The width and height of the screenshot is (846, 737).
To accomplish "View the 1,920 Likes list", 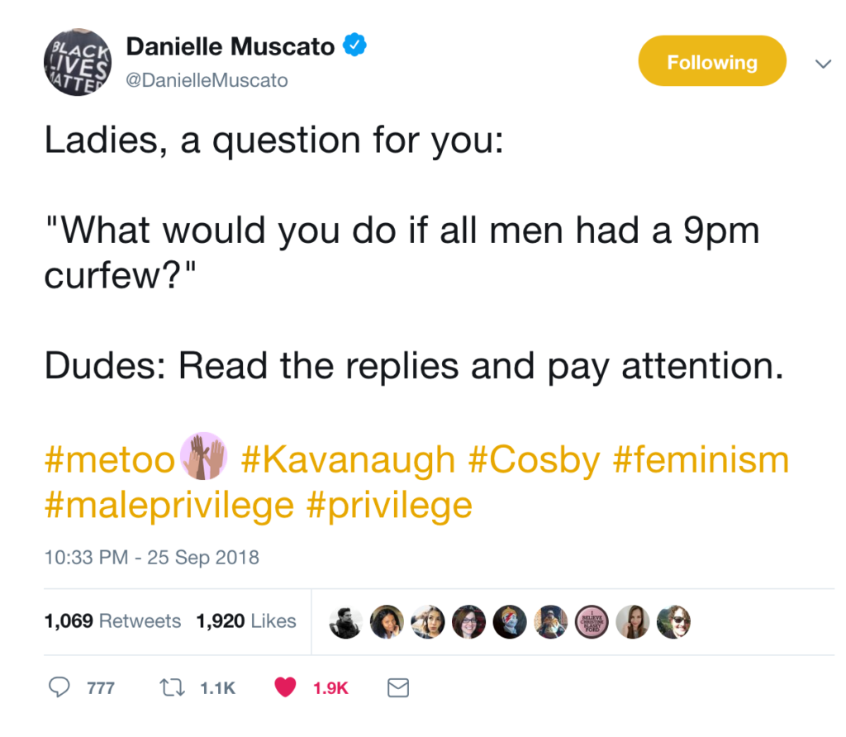I will coord(246,621).
